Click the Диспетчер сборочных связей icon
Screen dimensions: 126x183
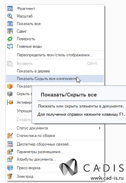10,144
